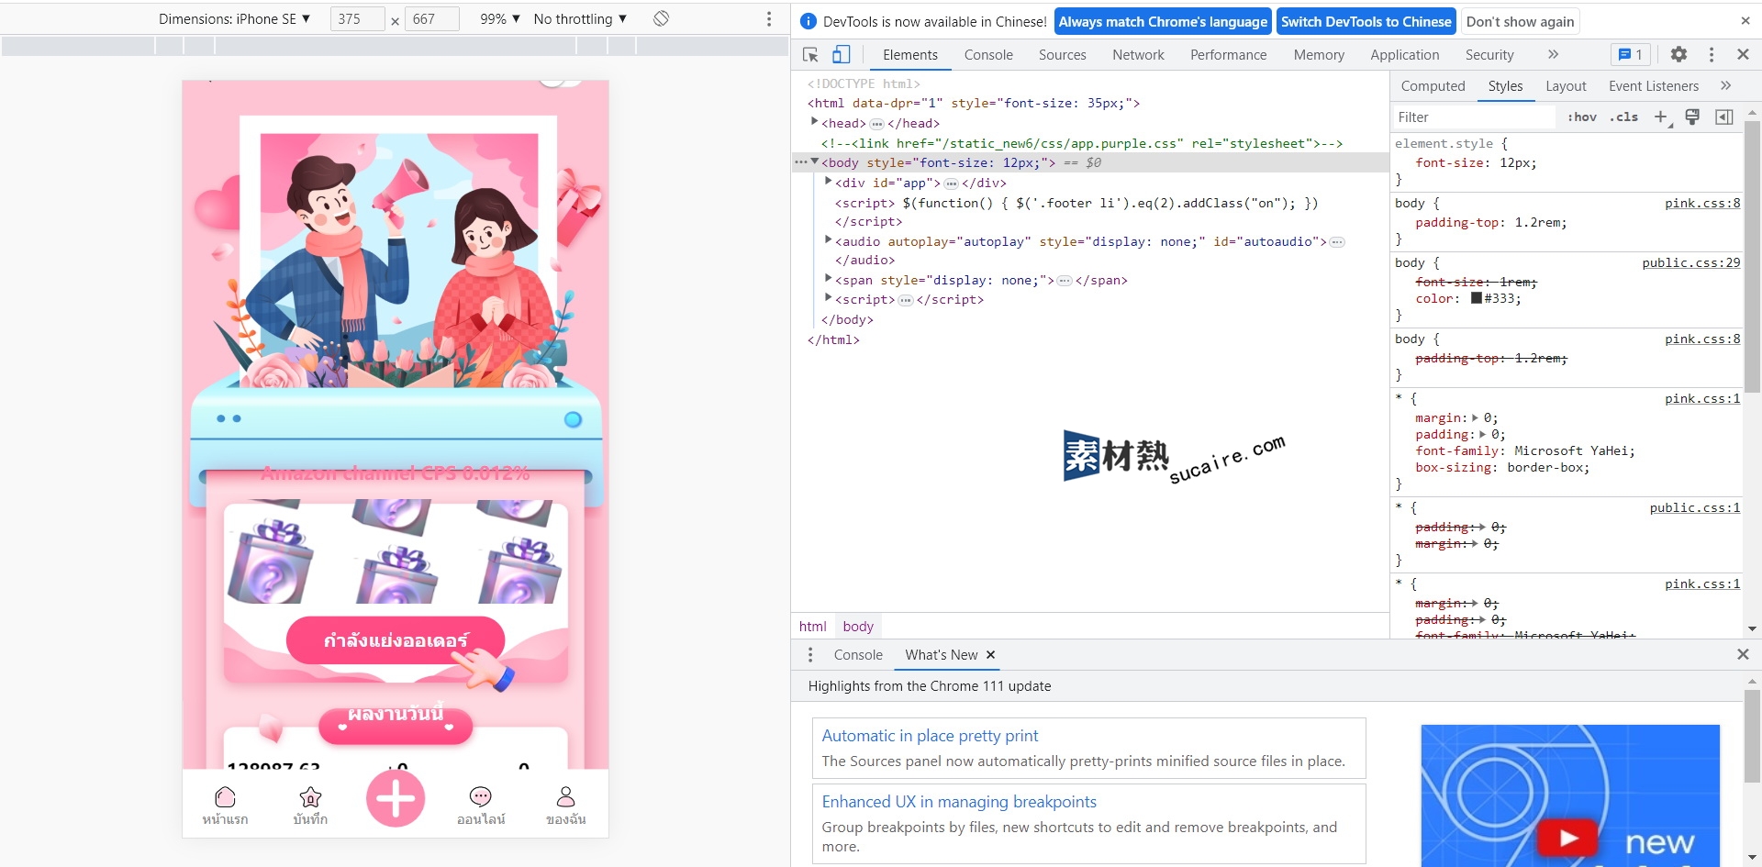Image resolution: width=1762 pixels, height=867 pixels.
Task: Click the info icon in language notice
Action: [x=809, y=21]
